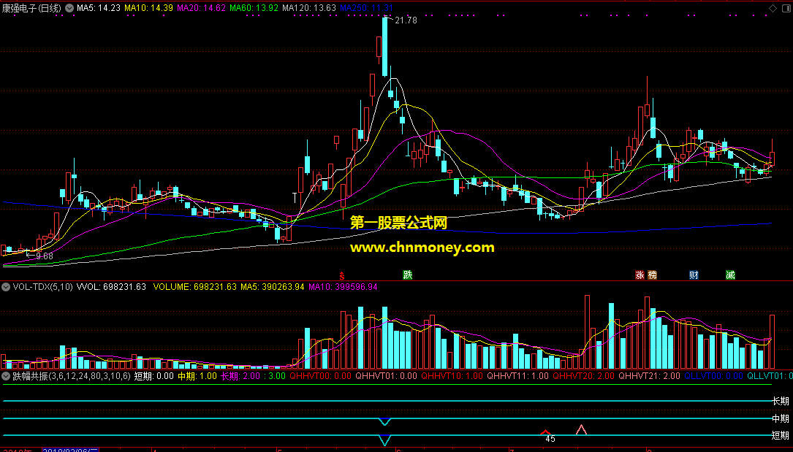
Task: Select the MA250 label in blue
Action: (367, 8)
